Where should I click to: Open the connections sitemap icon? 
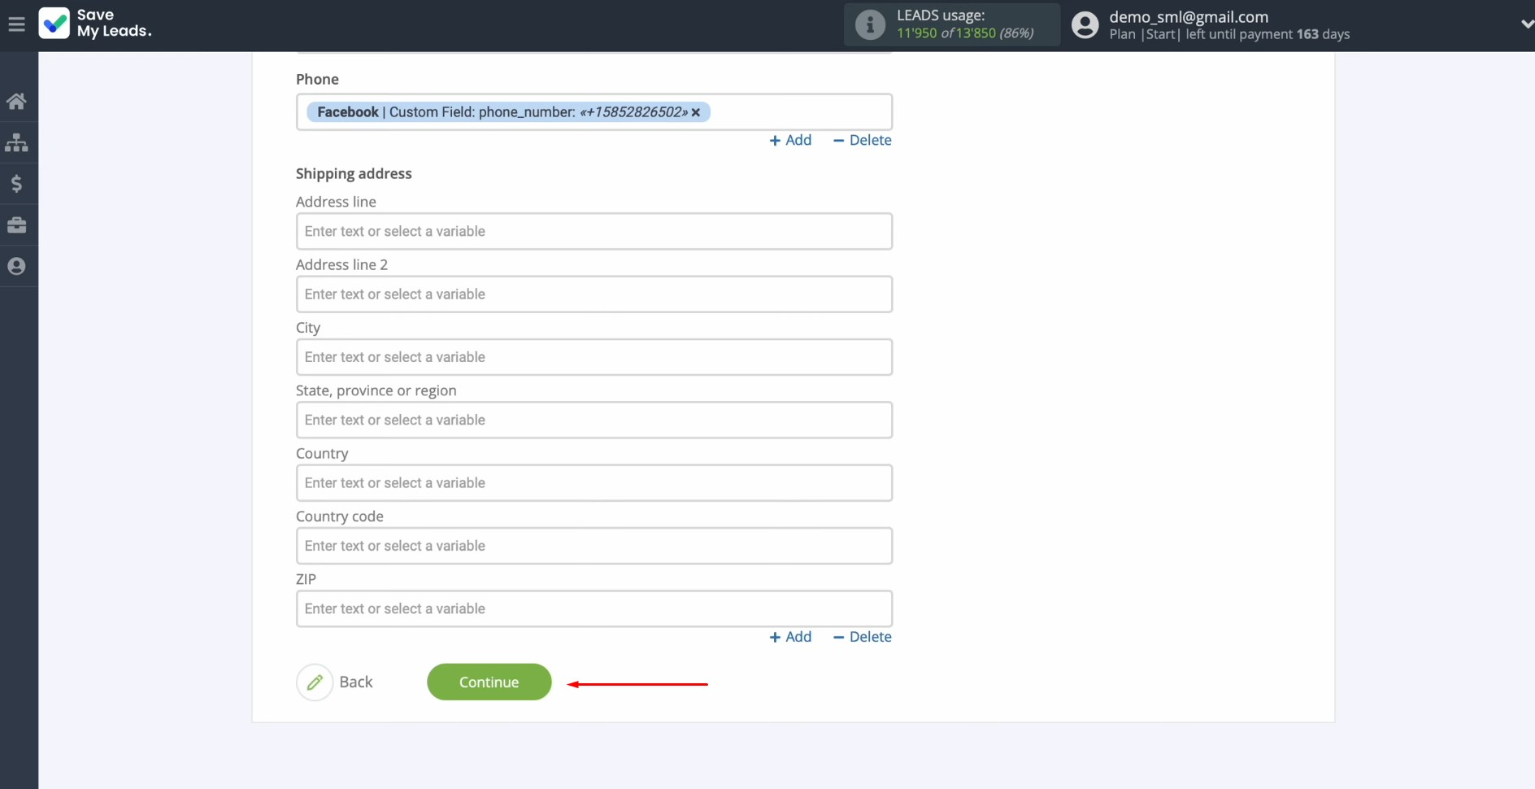pyautogui.click(x=16, y=143)
